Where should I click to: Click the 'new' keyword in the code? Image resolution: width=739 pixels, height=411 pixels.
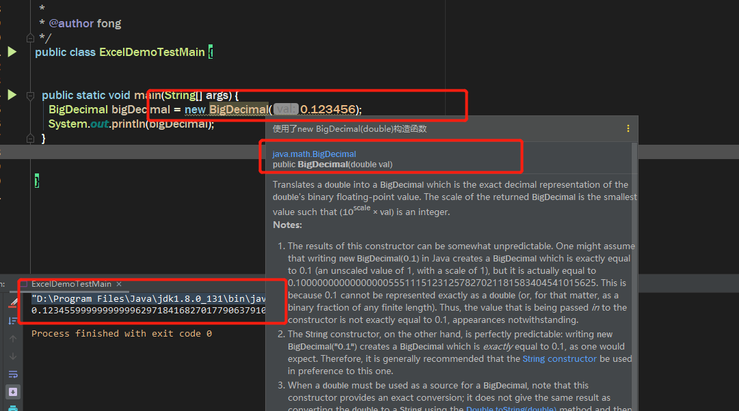(195, 110)
